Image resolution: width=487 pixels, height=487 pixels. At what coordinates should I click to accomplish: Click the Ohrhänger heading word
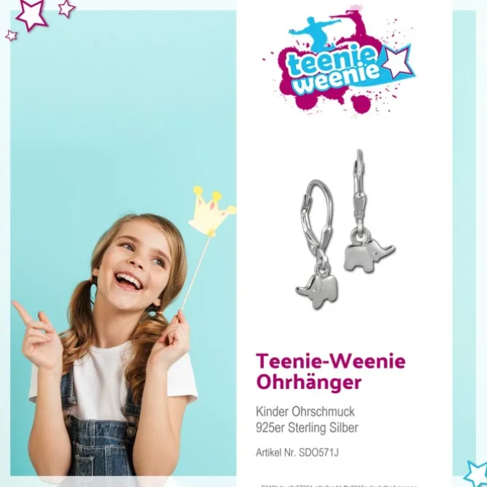click(309, 382)
